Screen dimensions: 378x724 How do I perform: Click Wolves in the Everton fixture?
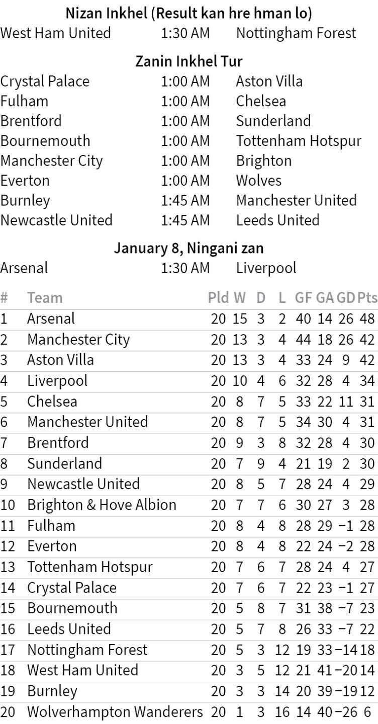click(259, 181)
